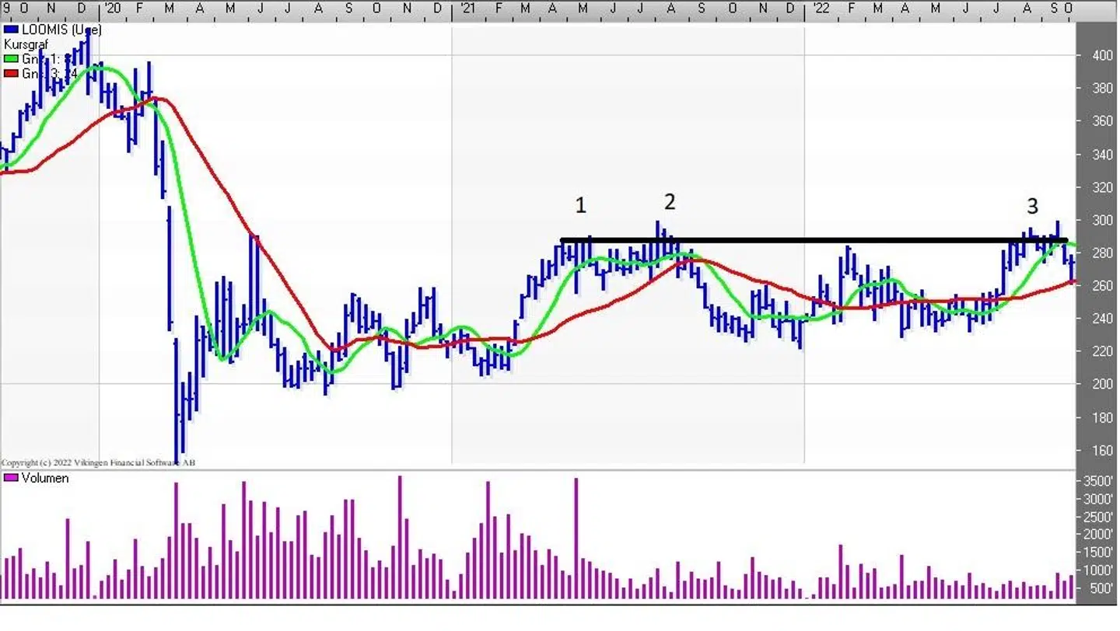
Task: Click the '20 year marker on timeline
Action: point(112,8)
